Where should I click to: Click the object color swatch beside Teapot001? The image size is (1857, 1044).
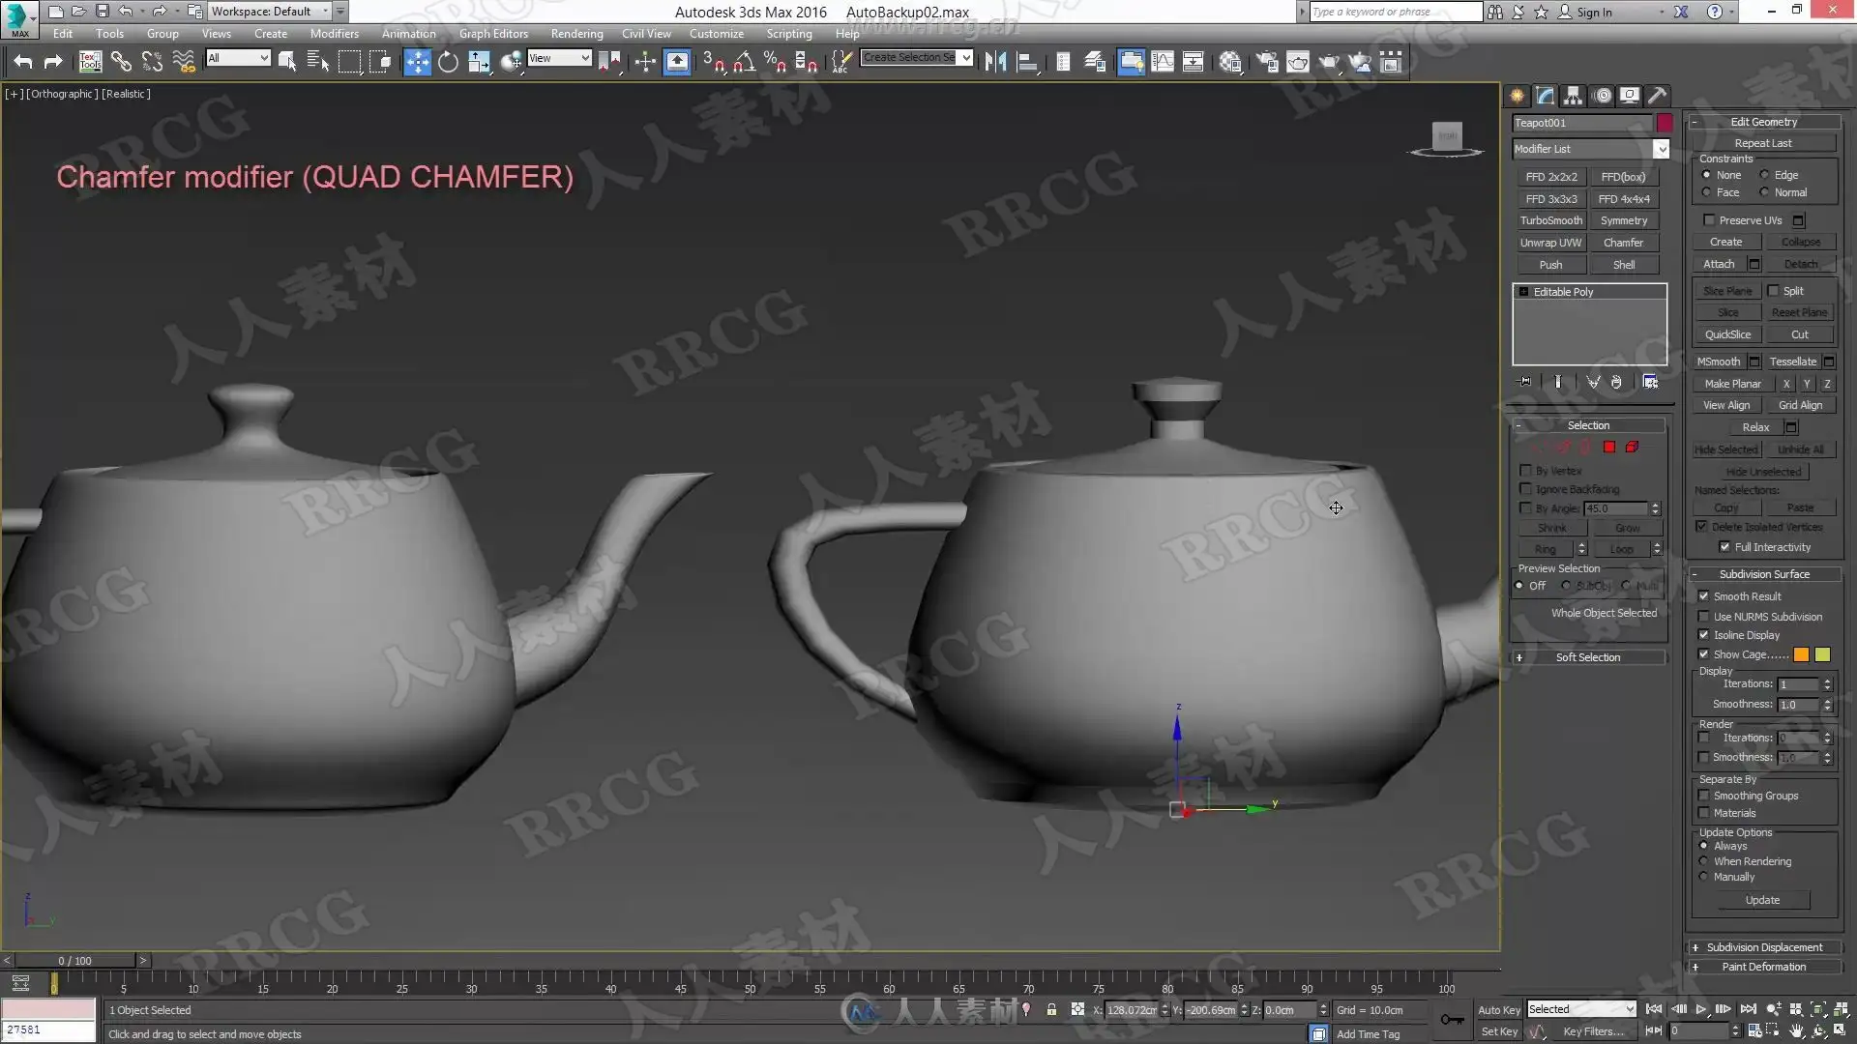click(1665, 123)
